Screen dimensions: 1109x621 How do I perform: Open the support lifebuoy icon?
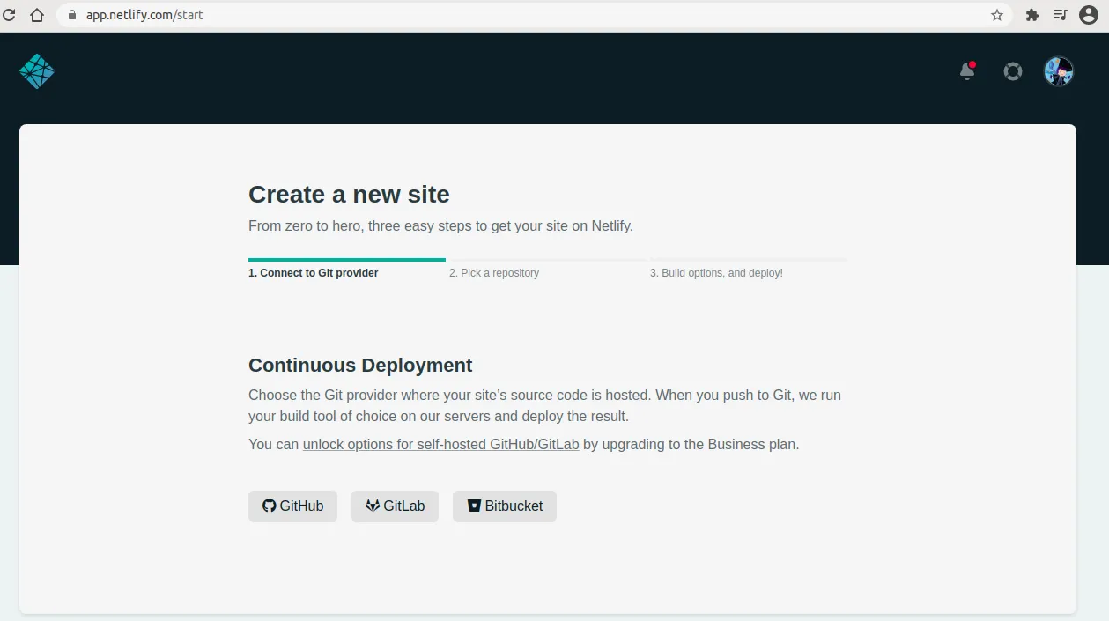1013,71
